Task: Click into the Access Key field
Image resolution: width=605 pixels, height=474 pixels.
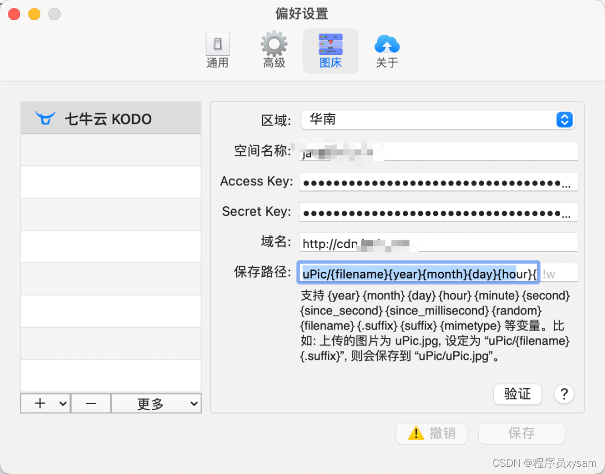Action: click(438, 182)
